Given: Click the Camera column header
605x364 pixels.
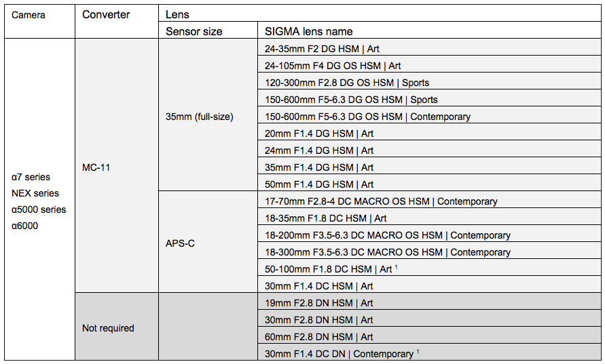Looking at the screenshot, I should point(29,15).
